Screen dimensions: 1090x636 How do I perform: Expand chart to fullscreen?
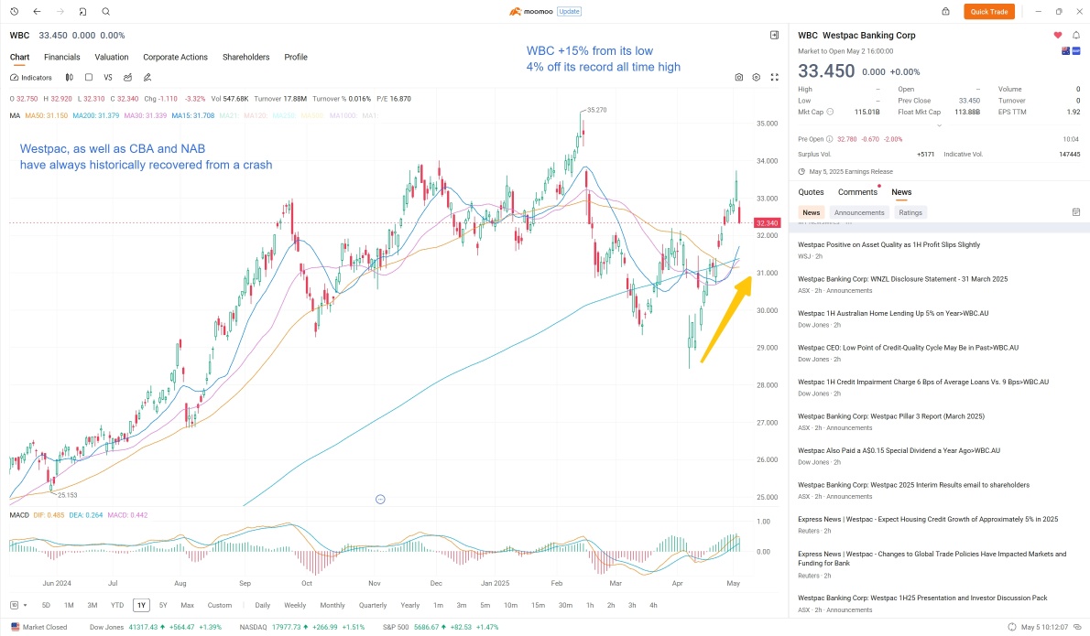(774, 78)
